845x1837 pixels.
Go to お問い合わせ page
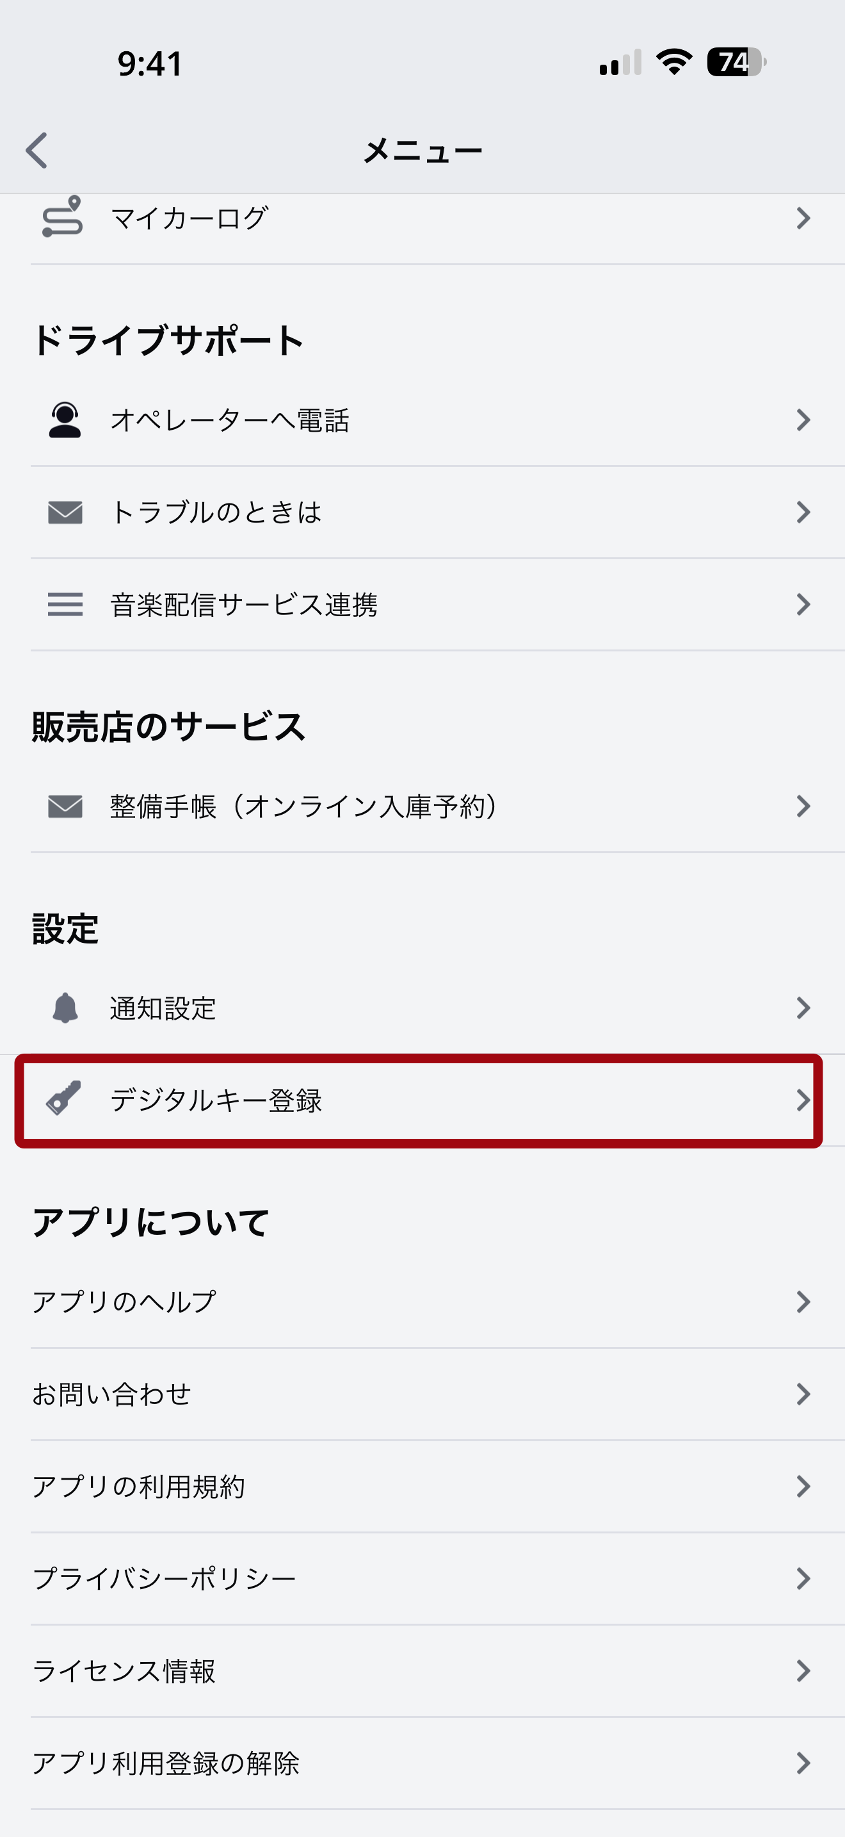(x=112, y=1394)
